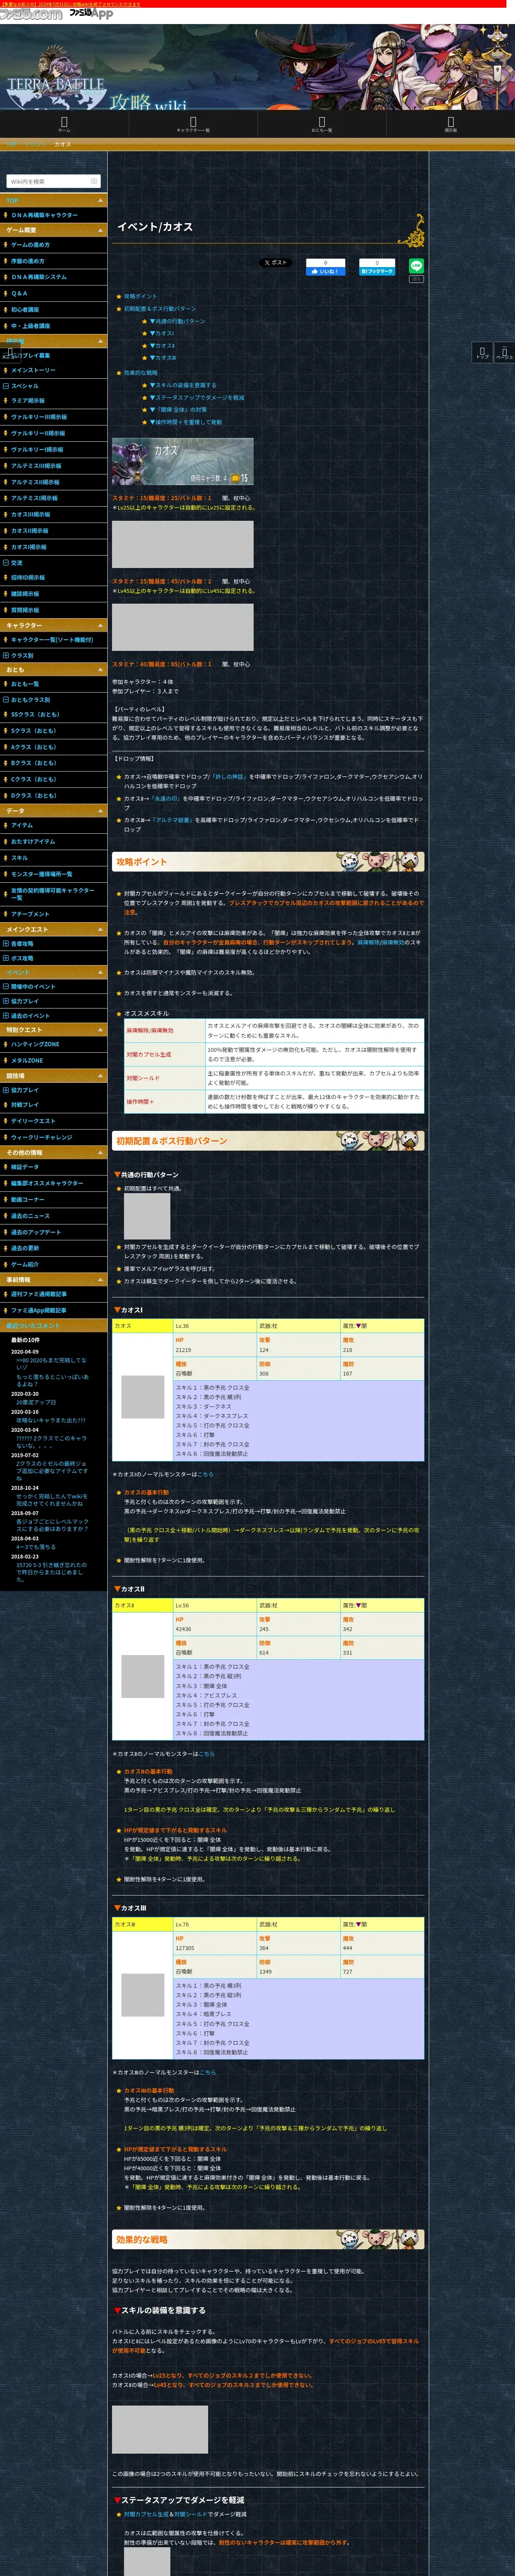Open ハンティングZONE sidebar link
The image size is (515, 2576).
click(x=35, y=1044)
